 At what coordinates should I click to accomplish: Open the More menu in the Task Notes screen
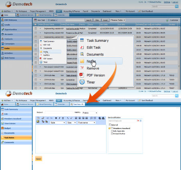tap(118, 100)
